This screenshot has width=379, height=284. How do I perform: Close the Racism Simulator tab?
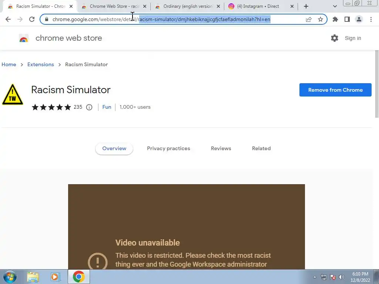pyautogui.click(x=71, y=7)
